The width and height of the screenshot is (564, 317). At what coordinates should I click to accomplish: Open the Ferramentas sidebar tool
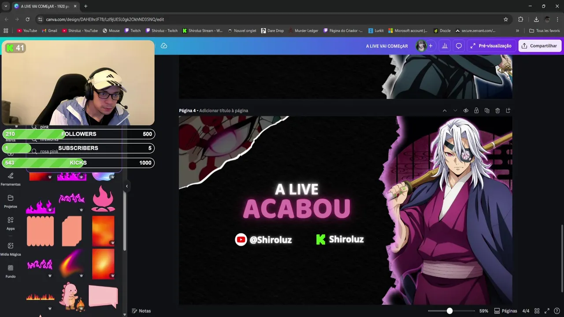click(x=11, y=179)
